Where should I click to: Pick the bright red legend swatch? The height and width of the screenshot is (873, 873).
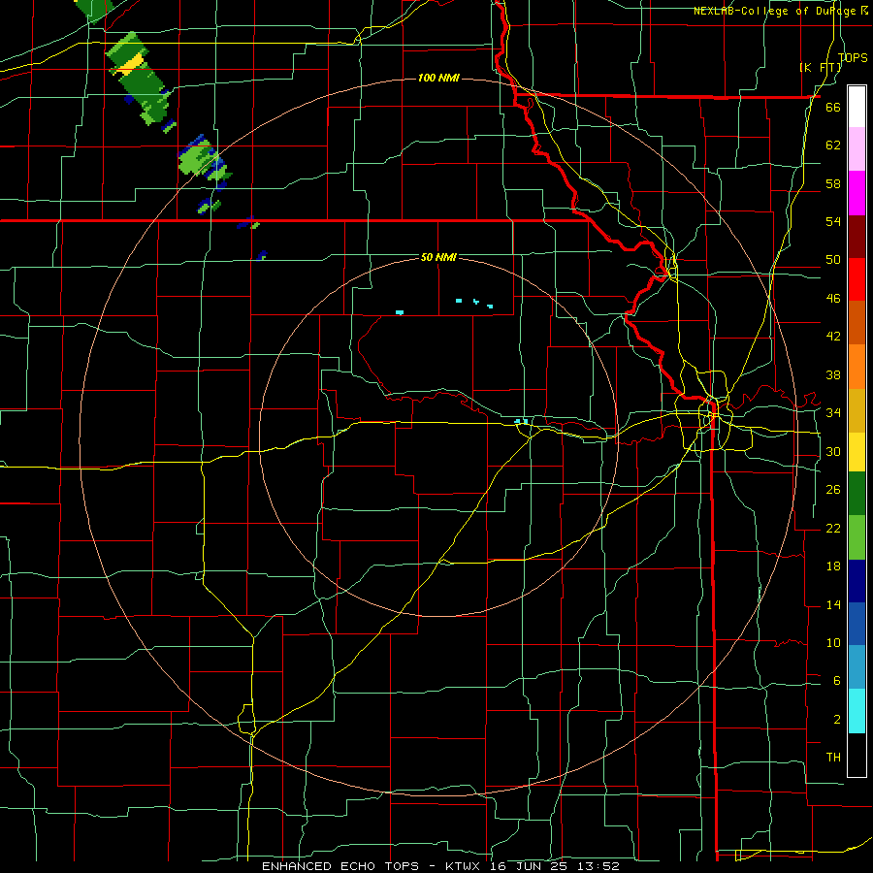point(857,279)
